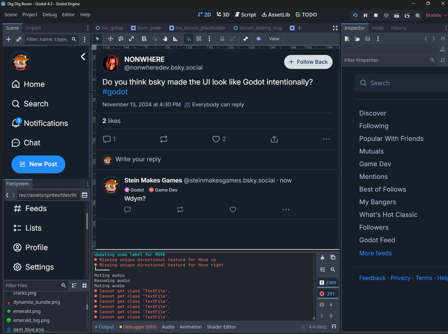Stop the running project
Image resolution: width=448 pixels, height=334 pixels.
[376, 15]
